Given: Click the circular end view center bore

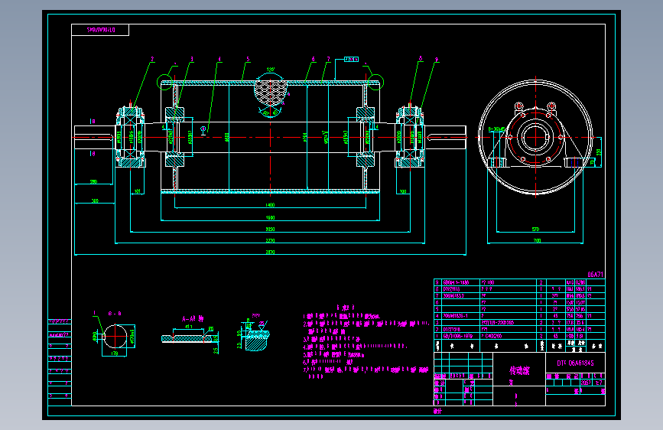Looking at the screenshot, I should [x=535, y=138].
